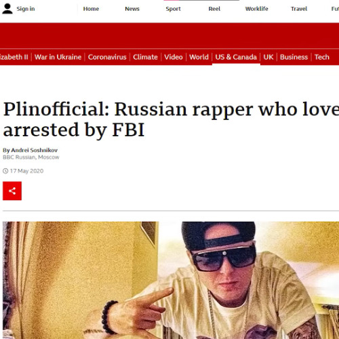The image size is (339, 339).
Task: Switch to Climate news tab
Action: (145, 57)
